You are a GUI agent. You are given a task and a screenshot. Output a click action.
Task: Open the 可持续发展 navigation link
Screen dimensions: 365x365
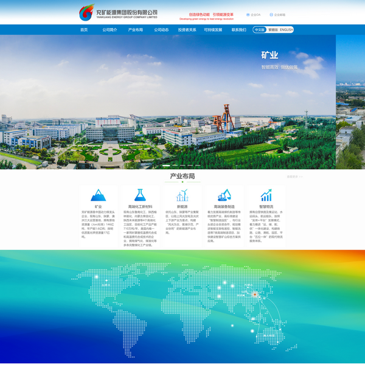[213, 29]
